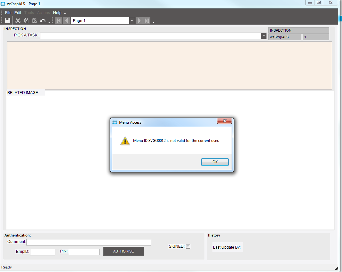This screenshot has height=272, width=342.
Task: Click the wsInspALS title bar app icon
Action: pos(3,4)
